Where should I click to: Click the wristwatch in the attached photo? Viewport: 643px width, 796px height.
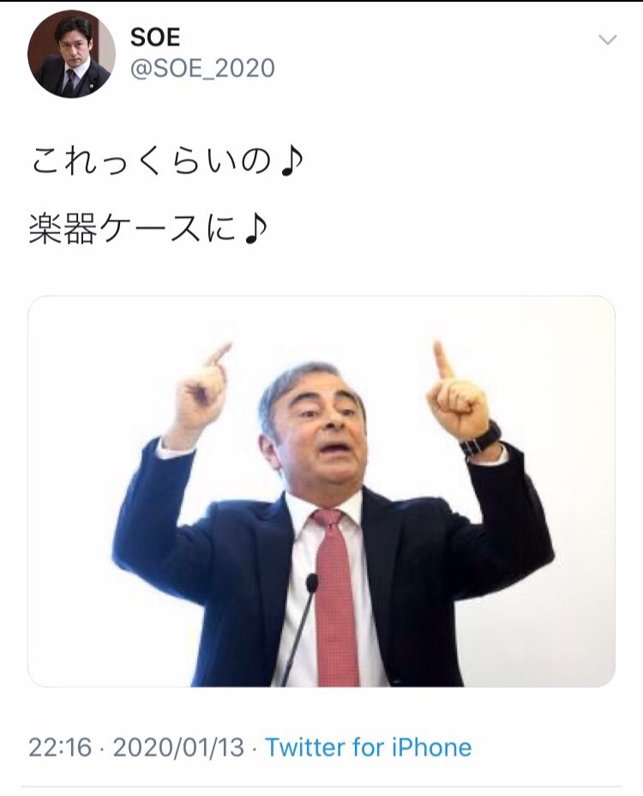tap(481, 440)
